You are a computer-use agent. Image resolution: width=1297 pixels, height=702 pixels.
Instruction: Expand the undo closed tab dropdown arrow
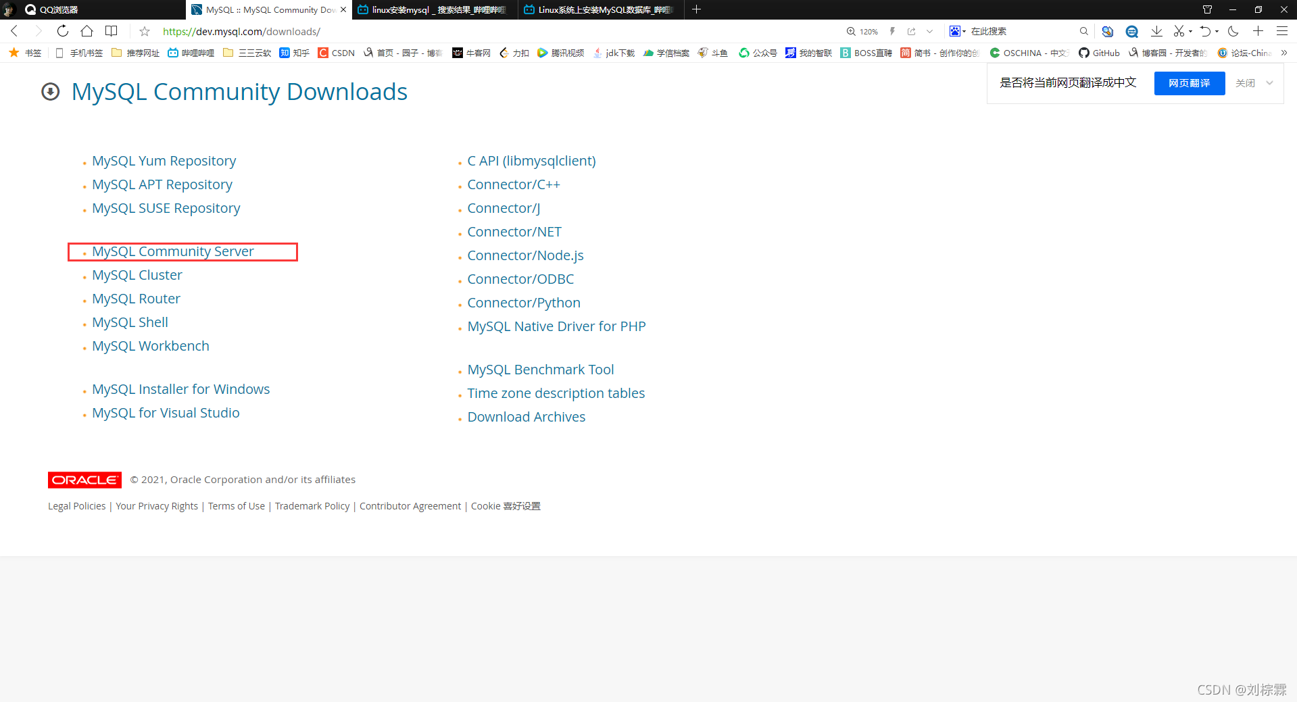(x=1217, y=31)
